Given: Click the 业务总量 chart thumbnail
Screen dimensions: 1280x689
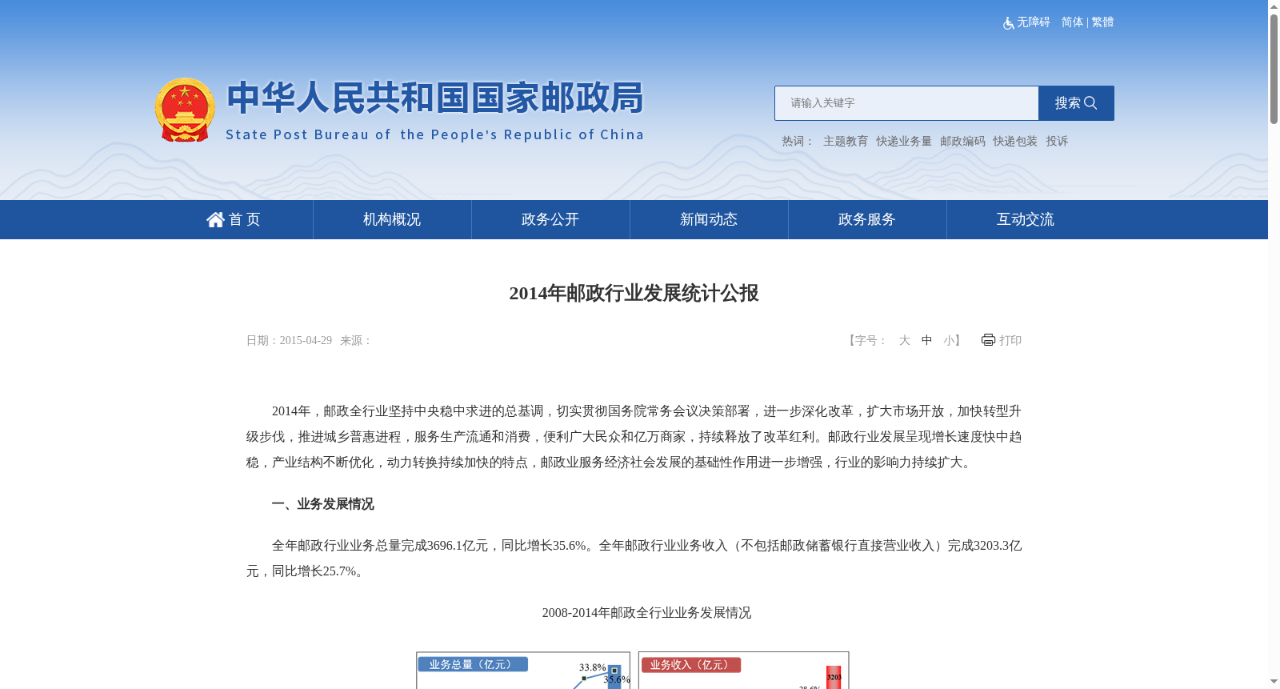Looking at the screenshot, I should 523,670.
